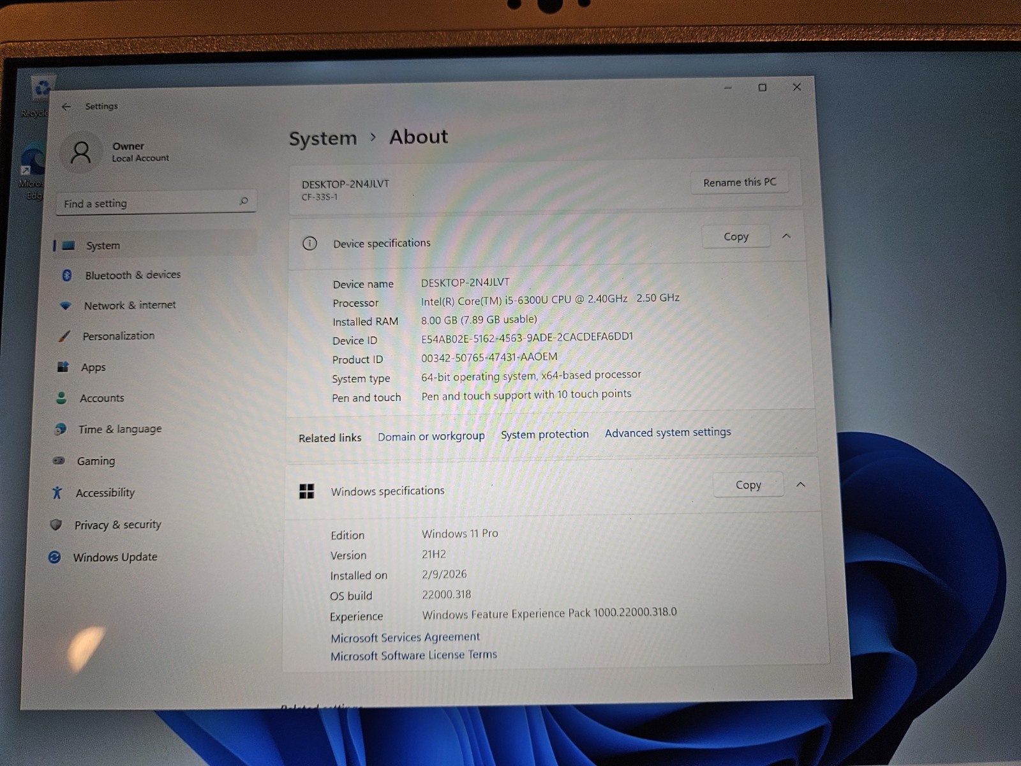Click the Windows Update sync icon
This screenshot has height=766, width=1021.
point(55,557)
